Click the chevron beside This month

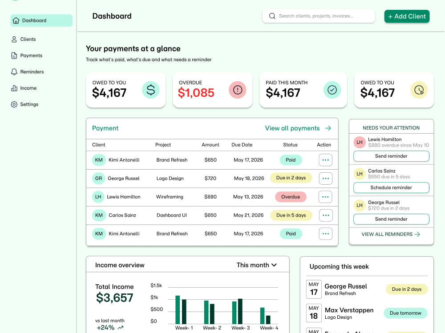pos(274,265)
